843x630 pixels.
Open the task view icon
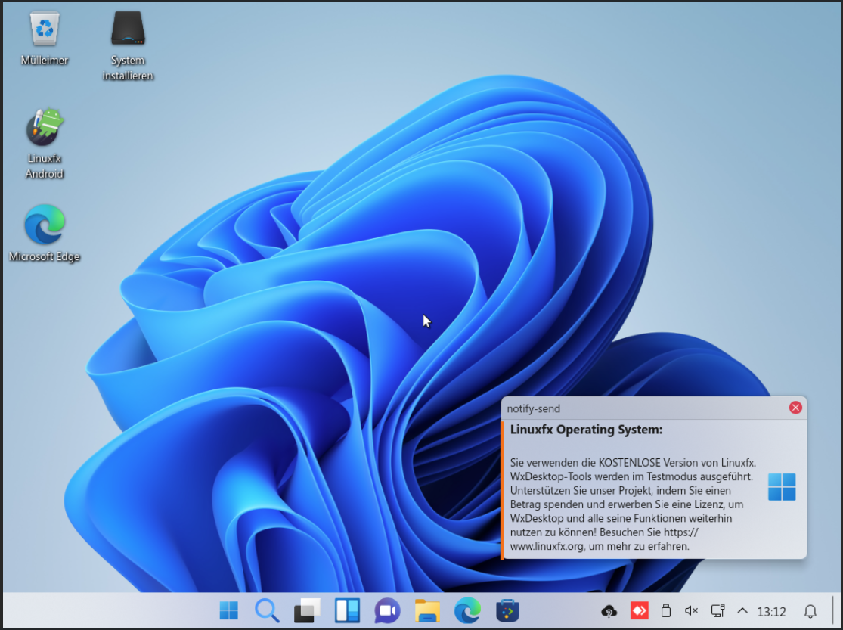click(x=307, y=610)
